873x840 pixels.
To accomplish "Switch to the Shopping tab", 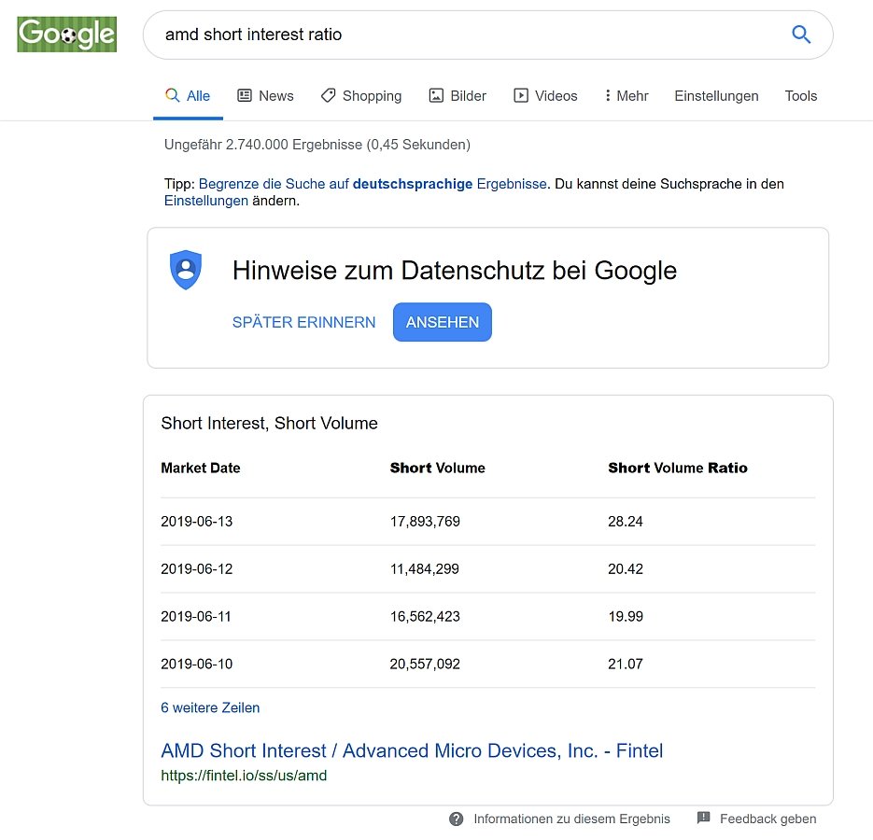I will (360, 95).
